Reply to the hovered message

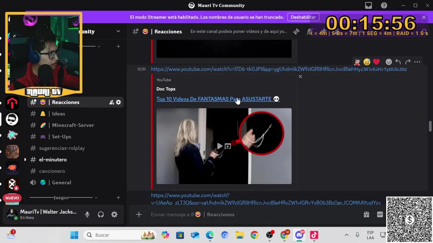tap(398, 62)
